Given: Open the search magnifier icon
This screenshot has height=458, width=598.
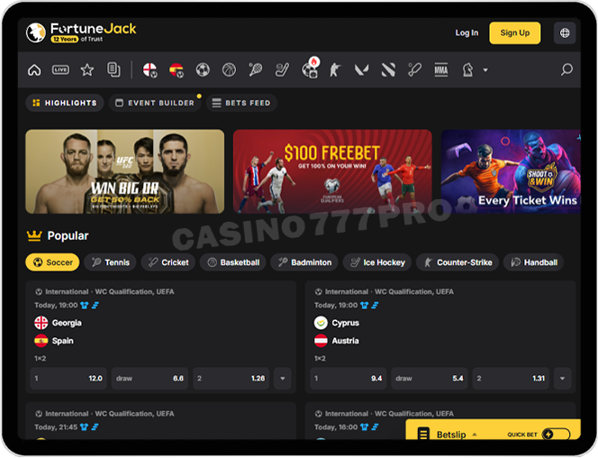Looking at the screenshot, I should [566, 69].
